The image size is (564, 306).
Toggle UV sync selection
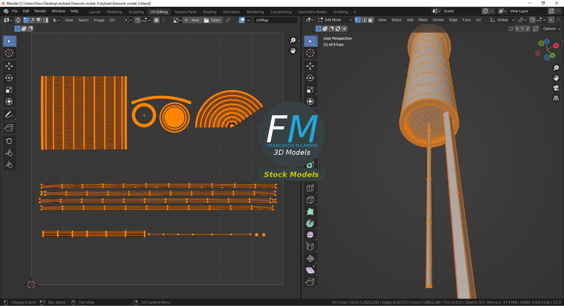pyautogui.click(x=18, y=20)
